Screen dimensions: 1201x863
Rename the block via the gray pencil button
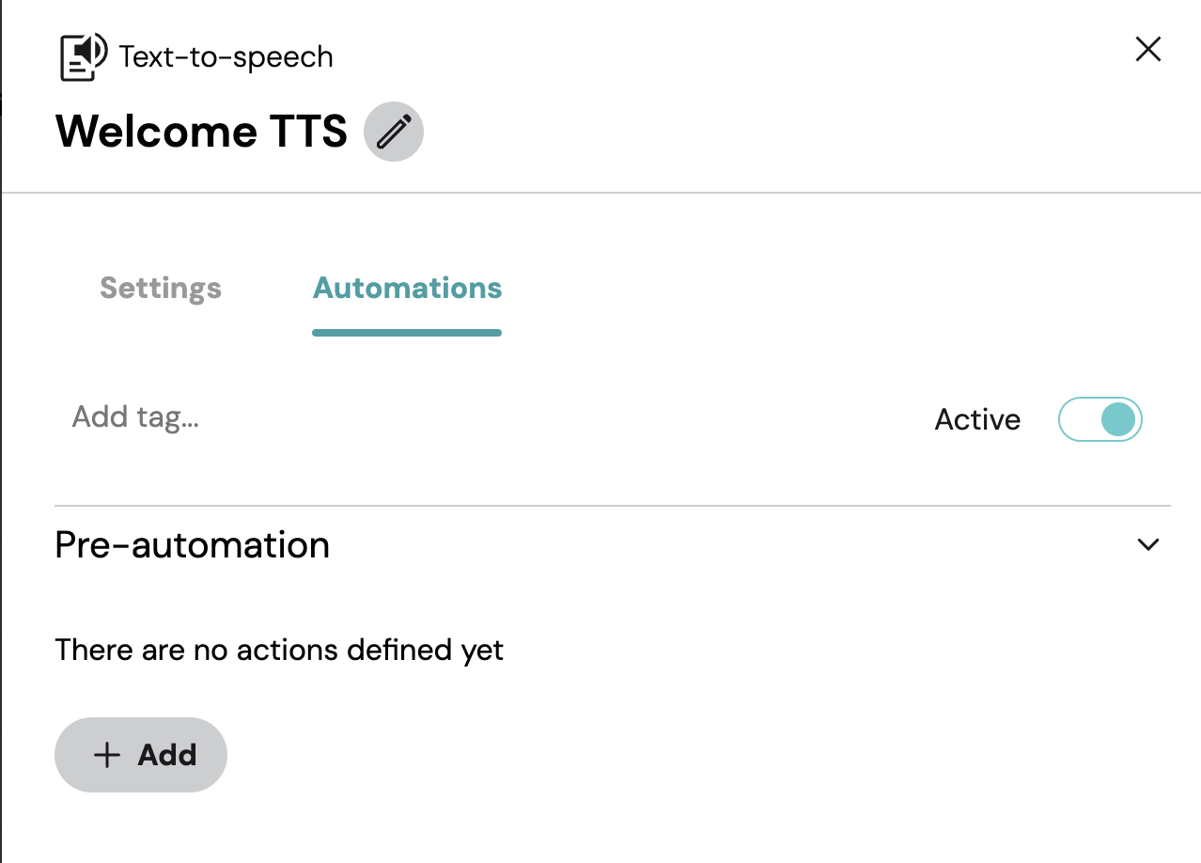pos(394,132)
